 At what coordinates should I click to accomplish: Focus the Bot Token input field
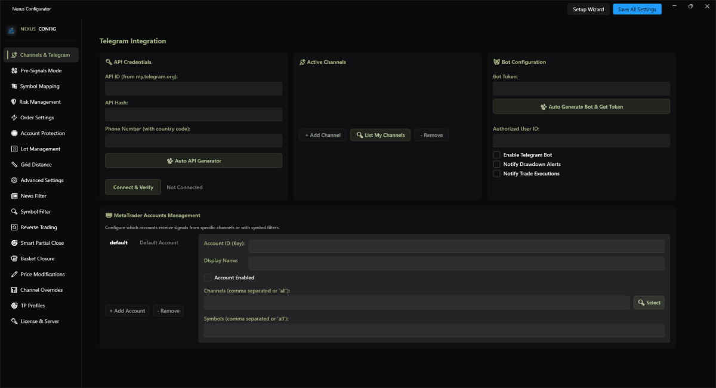tap(581, 89)
